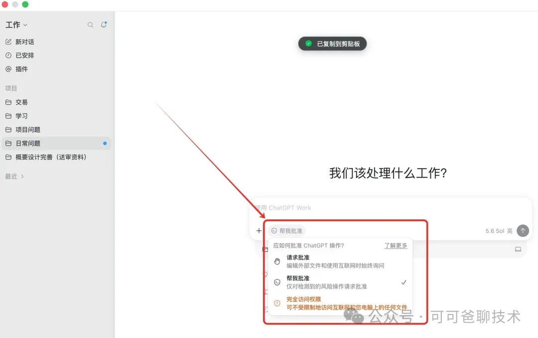Open the 5.6 Sol 高 model selector
The image size is (538, 338).
click(499, 231)
